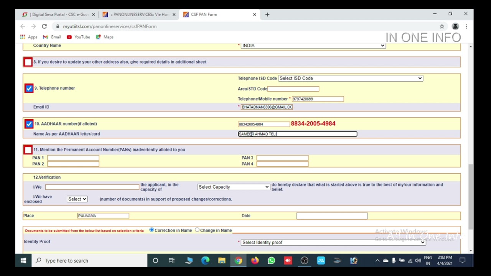Click the Date input field
491x276 pixels.
(x=332, y=216)
